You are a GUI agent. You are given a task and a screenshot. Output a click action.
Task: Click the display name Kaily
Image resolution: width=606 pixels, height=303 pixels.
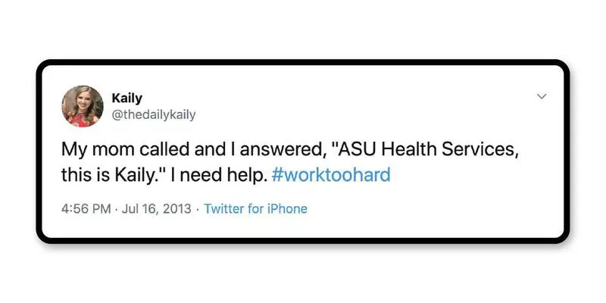coord(127,98)
